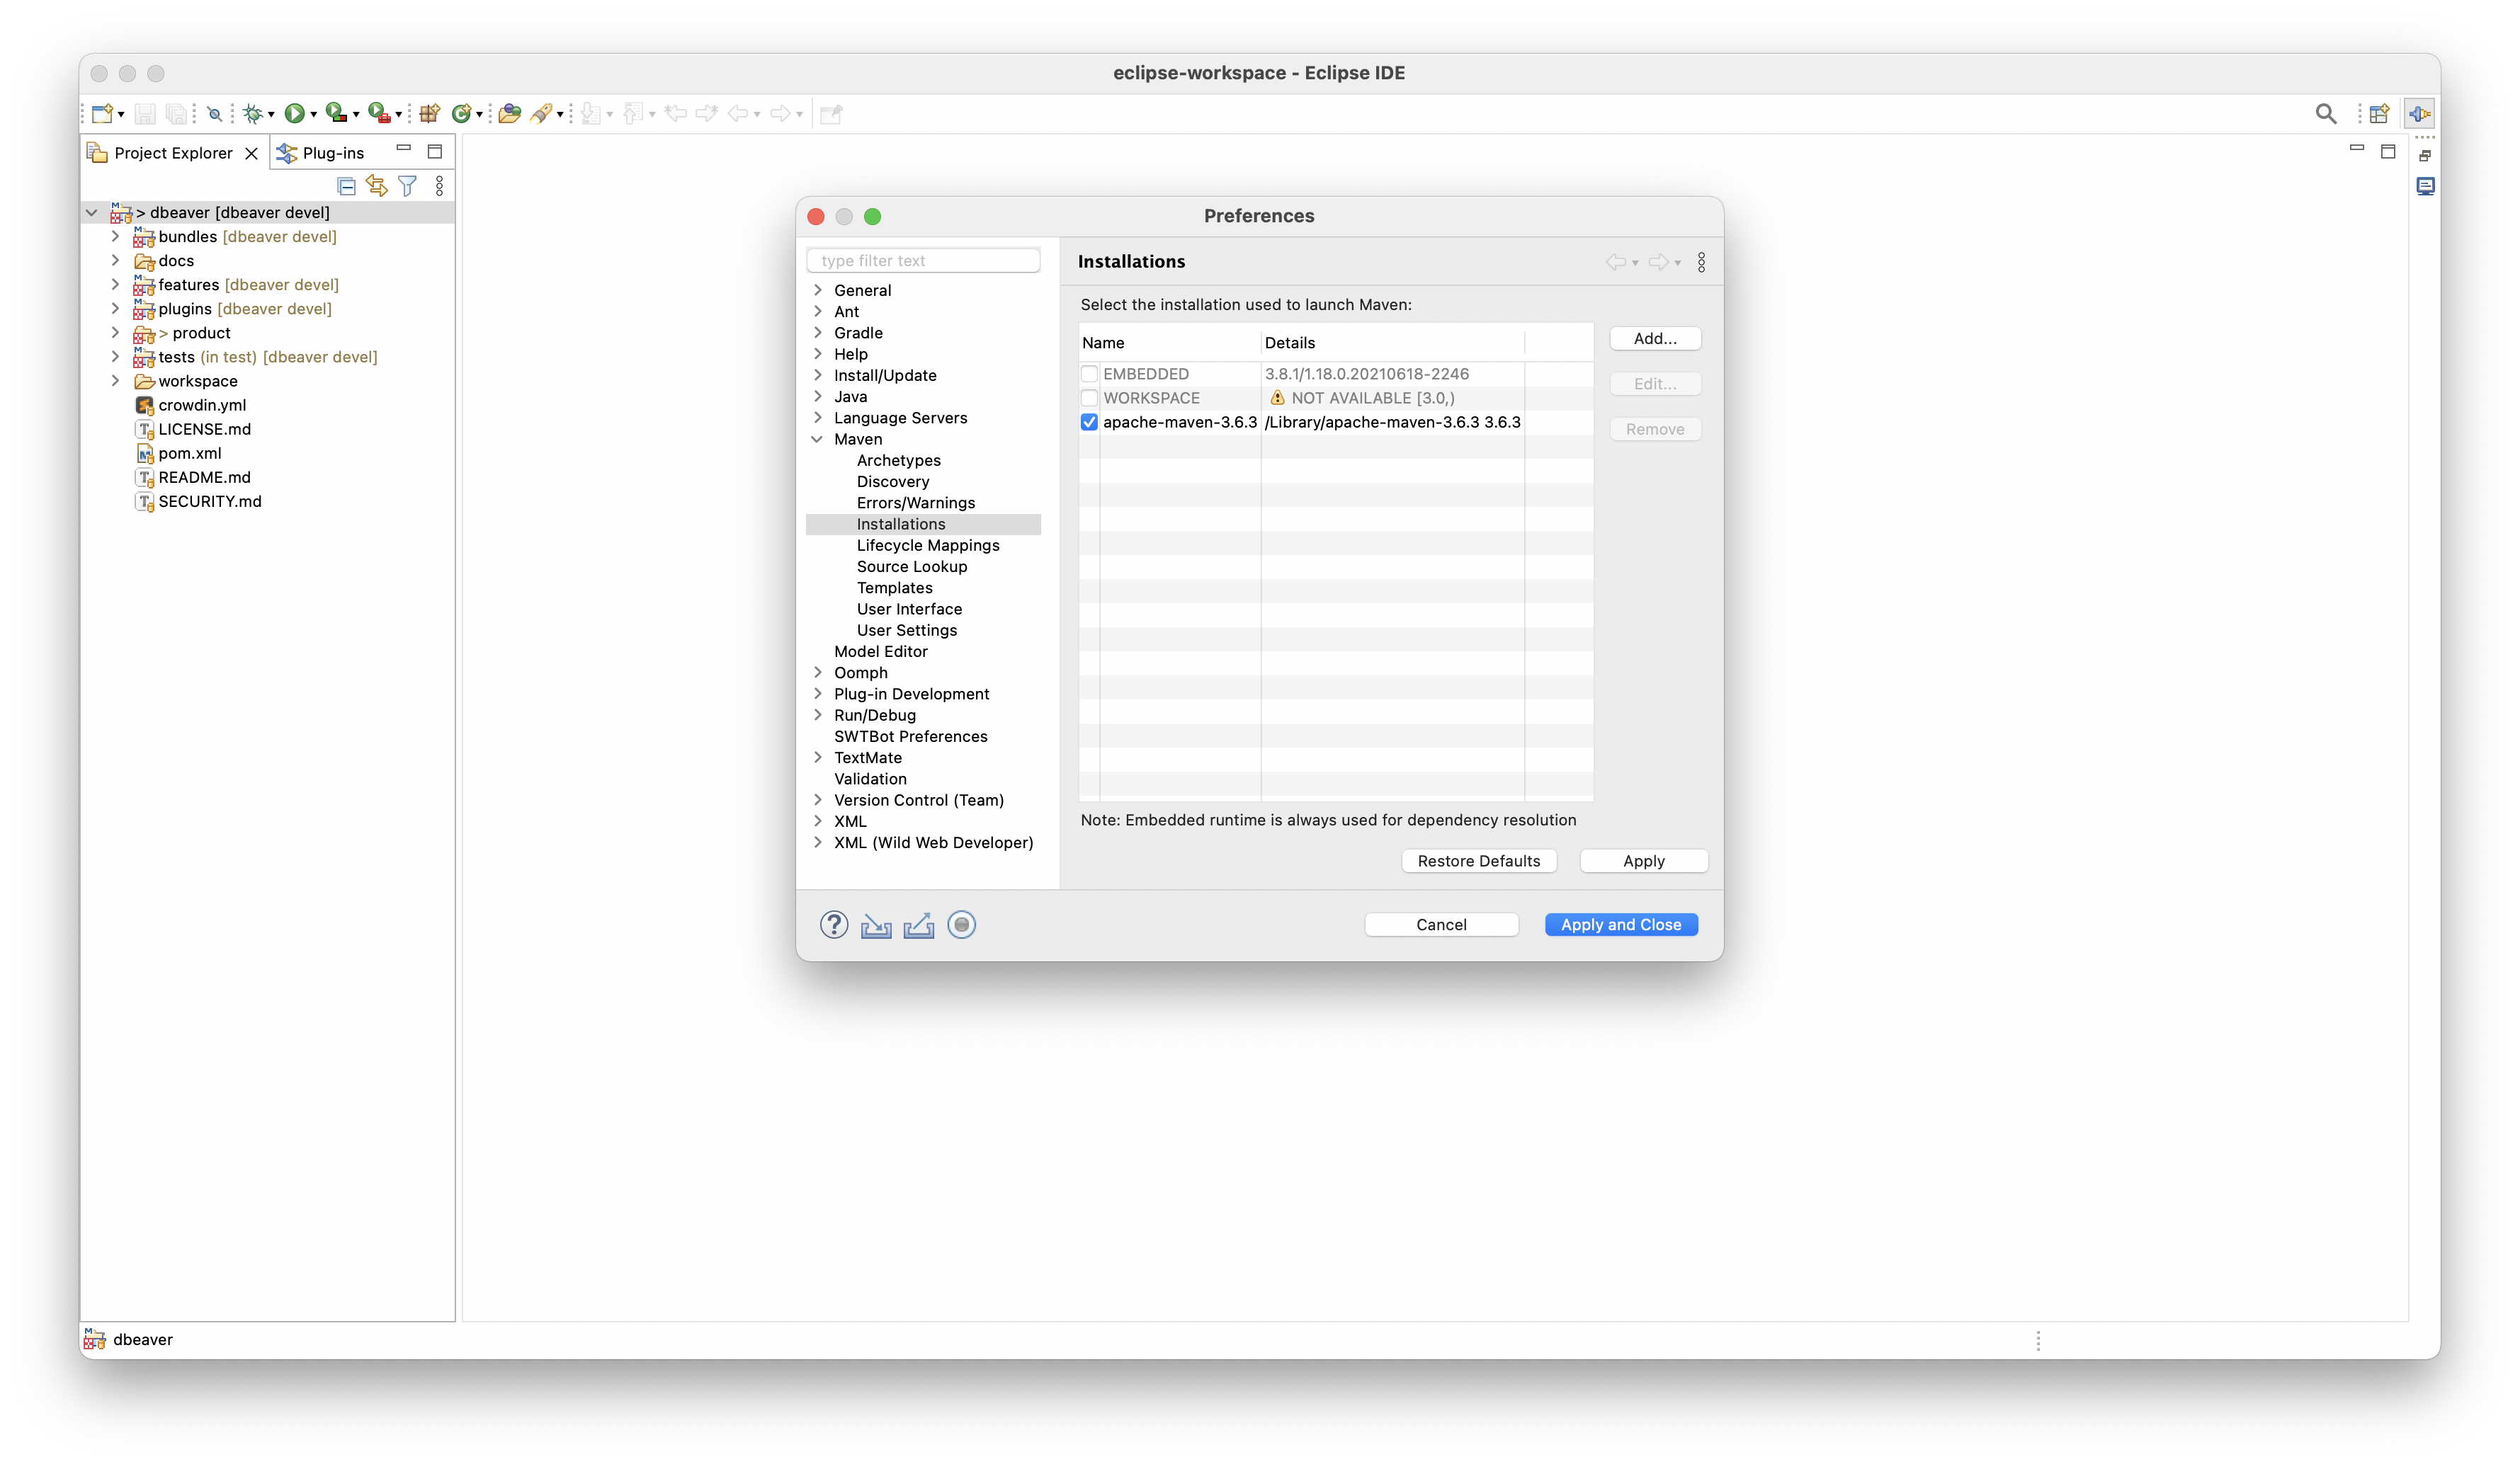Viewport: 2520px width, 1464px height.
Task: Click the Cancel button
Action: pos(1441,925)
